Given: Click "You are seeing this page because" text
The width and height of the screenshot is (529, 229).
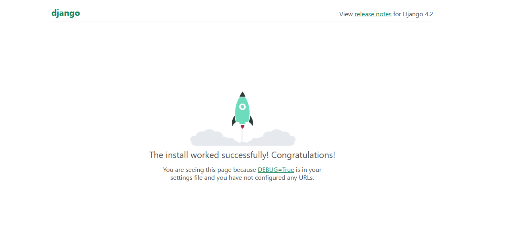Looking at the screenshot, I should tap(210, 170).
